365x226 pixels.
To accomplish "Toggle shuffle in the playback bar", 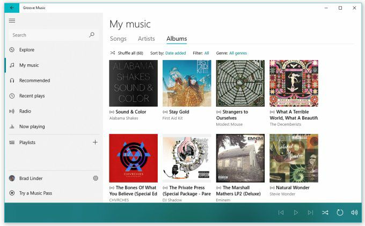I will pos(325,213).
